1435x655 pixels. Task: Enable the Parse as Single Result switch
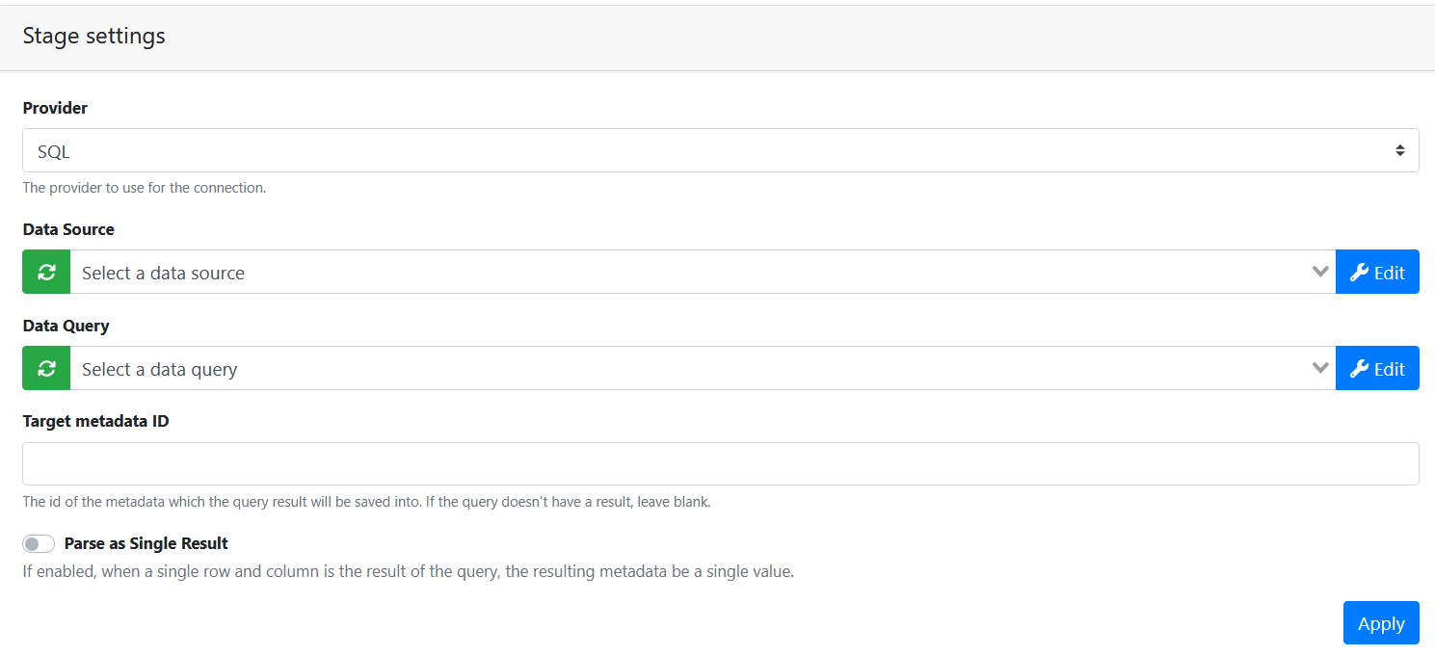click(x=39, y=544)
